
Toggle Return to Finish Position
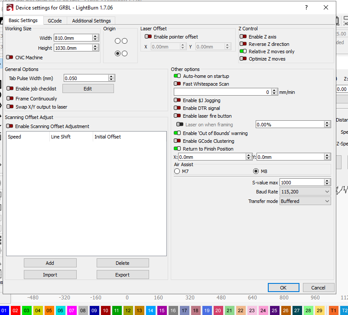tap(177, 148)
